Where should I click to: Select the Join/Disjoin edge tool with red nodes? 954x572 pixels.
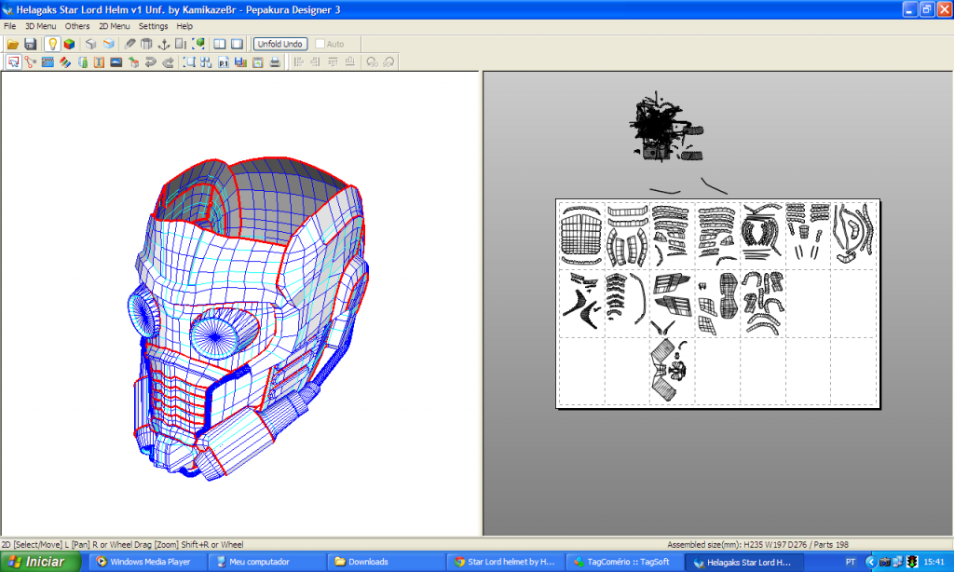(x=31, y=62)
